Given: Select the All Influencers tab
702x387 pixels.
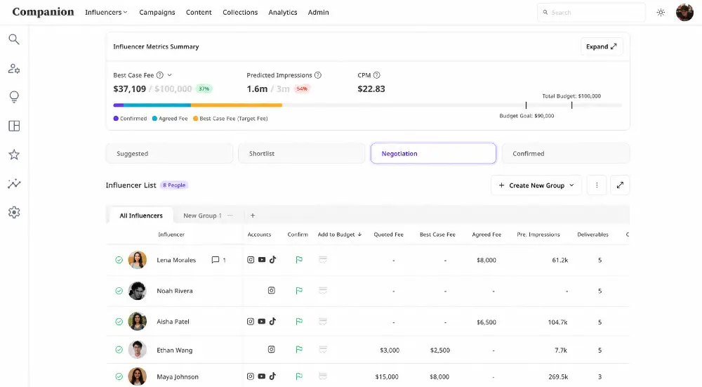Looking at the screenshot, I should 141,216.
